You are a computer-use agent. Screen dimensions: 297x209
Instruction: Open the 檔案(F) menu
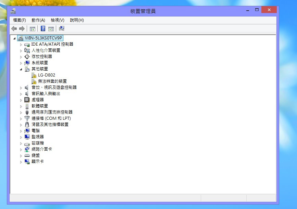pyautogui.click(x=19, y=20)
